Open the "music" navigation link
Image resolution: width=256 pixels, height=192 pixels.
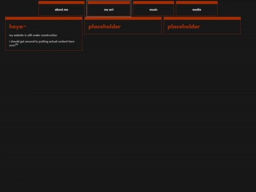pyautogui.click(x=153, y=9)
